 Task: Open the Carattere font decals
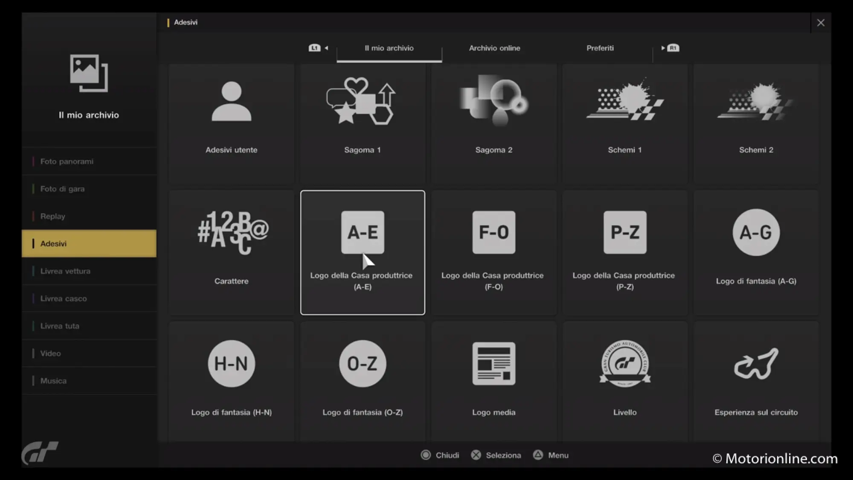click(x=231, y=253)
